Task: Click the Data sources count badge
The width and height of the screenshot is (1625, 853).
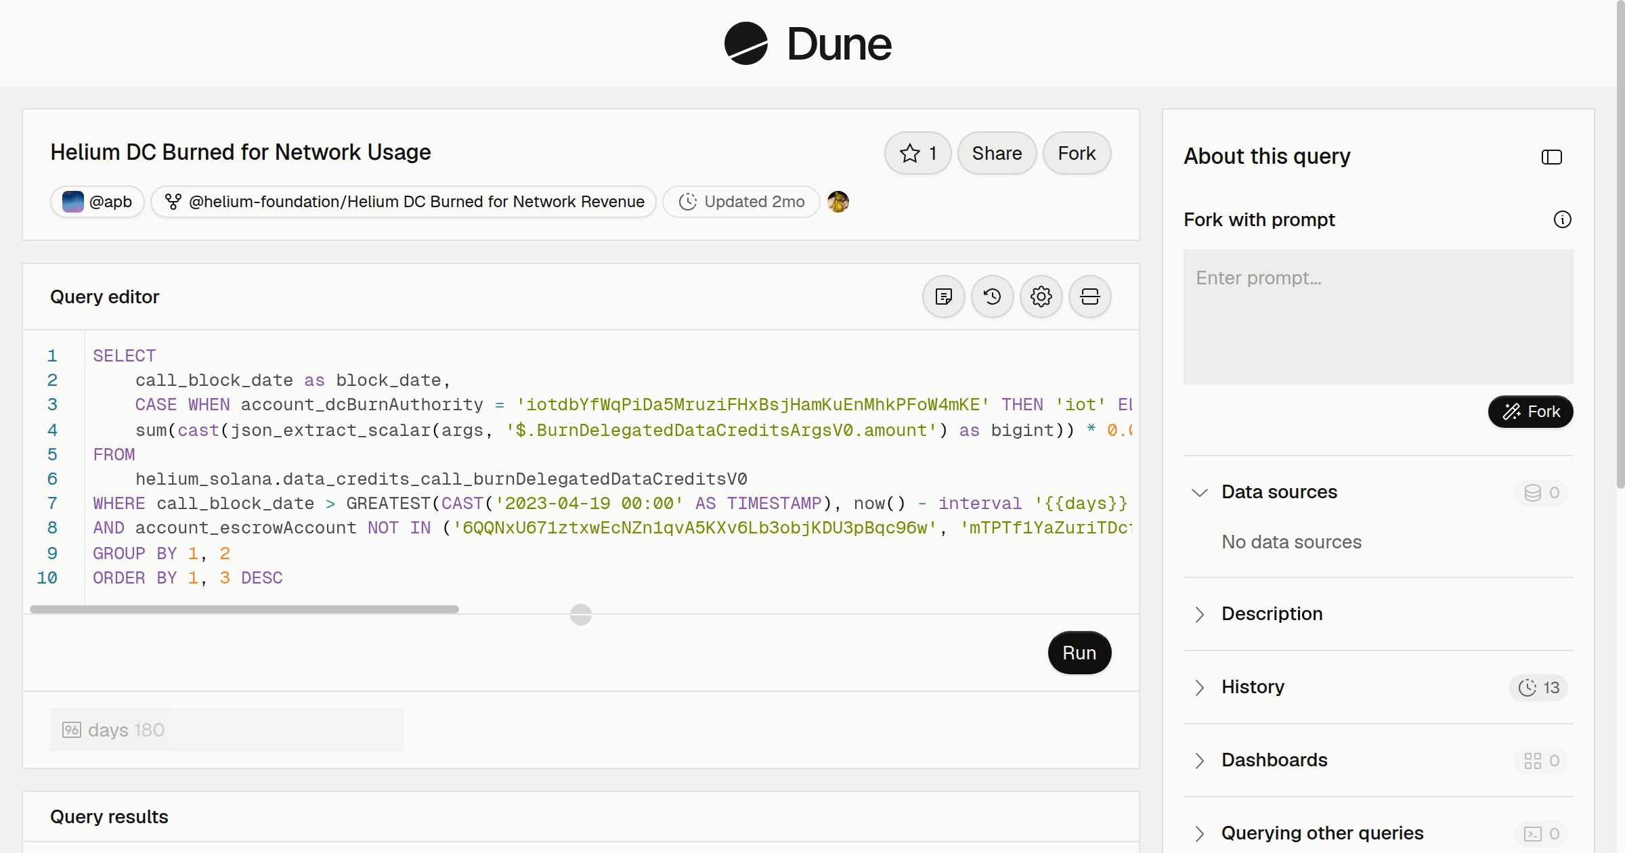Action: coord(1541,493)
